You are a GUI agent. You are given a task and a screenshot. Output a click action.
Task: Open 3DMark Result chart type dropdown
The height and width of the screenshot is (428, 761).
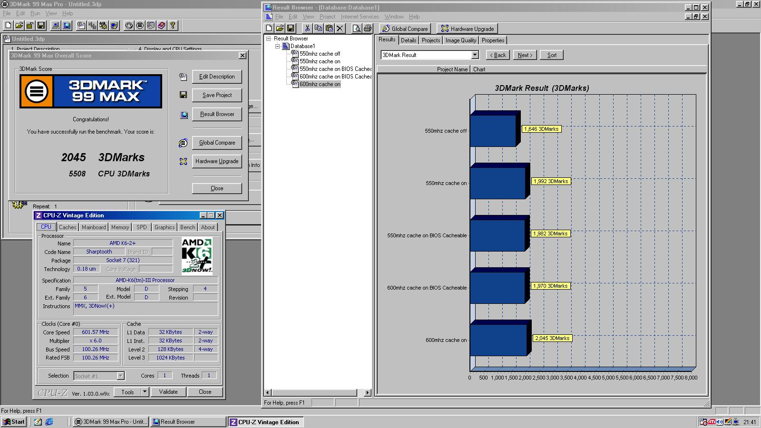[x=475, y=55]
